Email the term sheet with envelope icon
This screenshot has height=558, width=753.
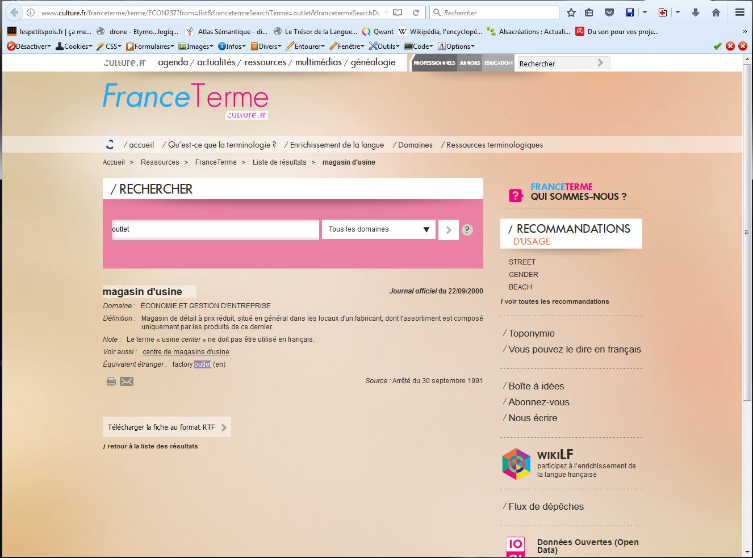tap(127, 381)
